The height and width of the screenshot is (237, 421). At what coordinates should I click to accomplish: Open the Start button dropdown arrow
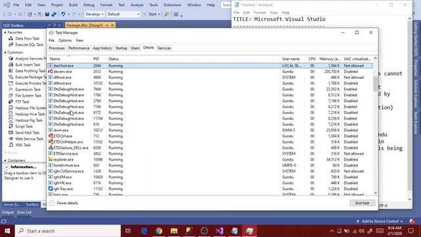pyautogui.click(x=159, y=14)
